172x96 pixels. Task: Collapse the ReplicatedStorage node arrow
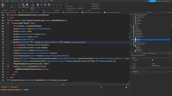coord(132,37)
